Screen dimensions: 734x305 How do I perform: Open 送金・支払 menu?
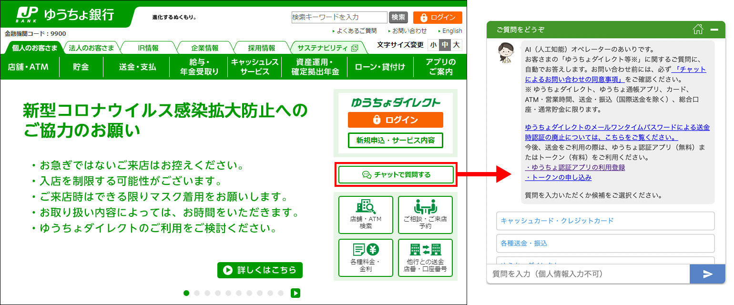pos(137,67)
